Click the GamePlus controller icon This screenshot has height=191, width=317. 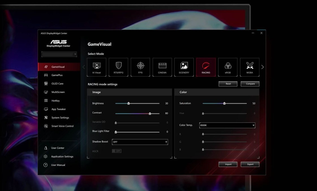click(x=46, y=75)
